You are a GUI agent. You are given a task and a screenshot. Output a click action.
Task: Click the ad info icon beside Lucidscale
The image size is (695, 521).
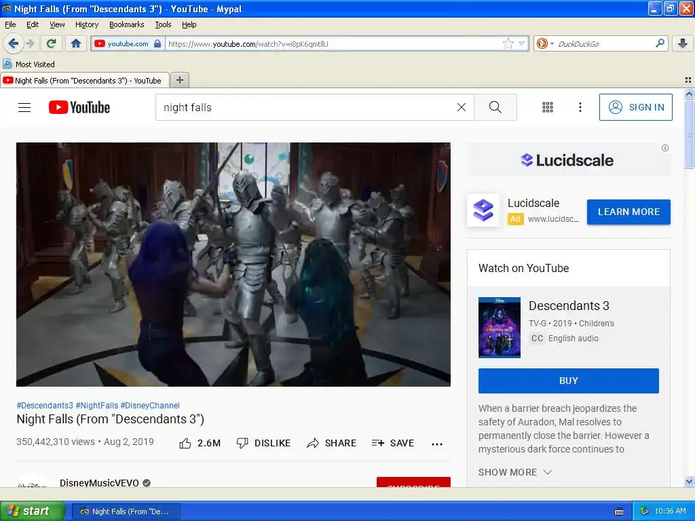(x=665, y=148)
